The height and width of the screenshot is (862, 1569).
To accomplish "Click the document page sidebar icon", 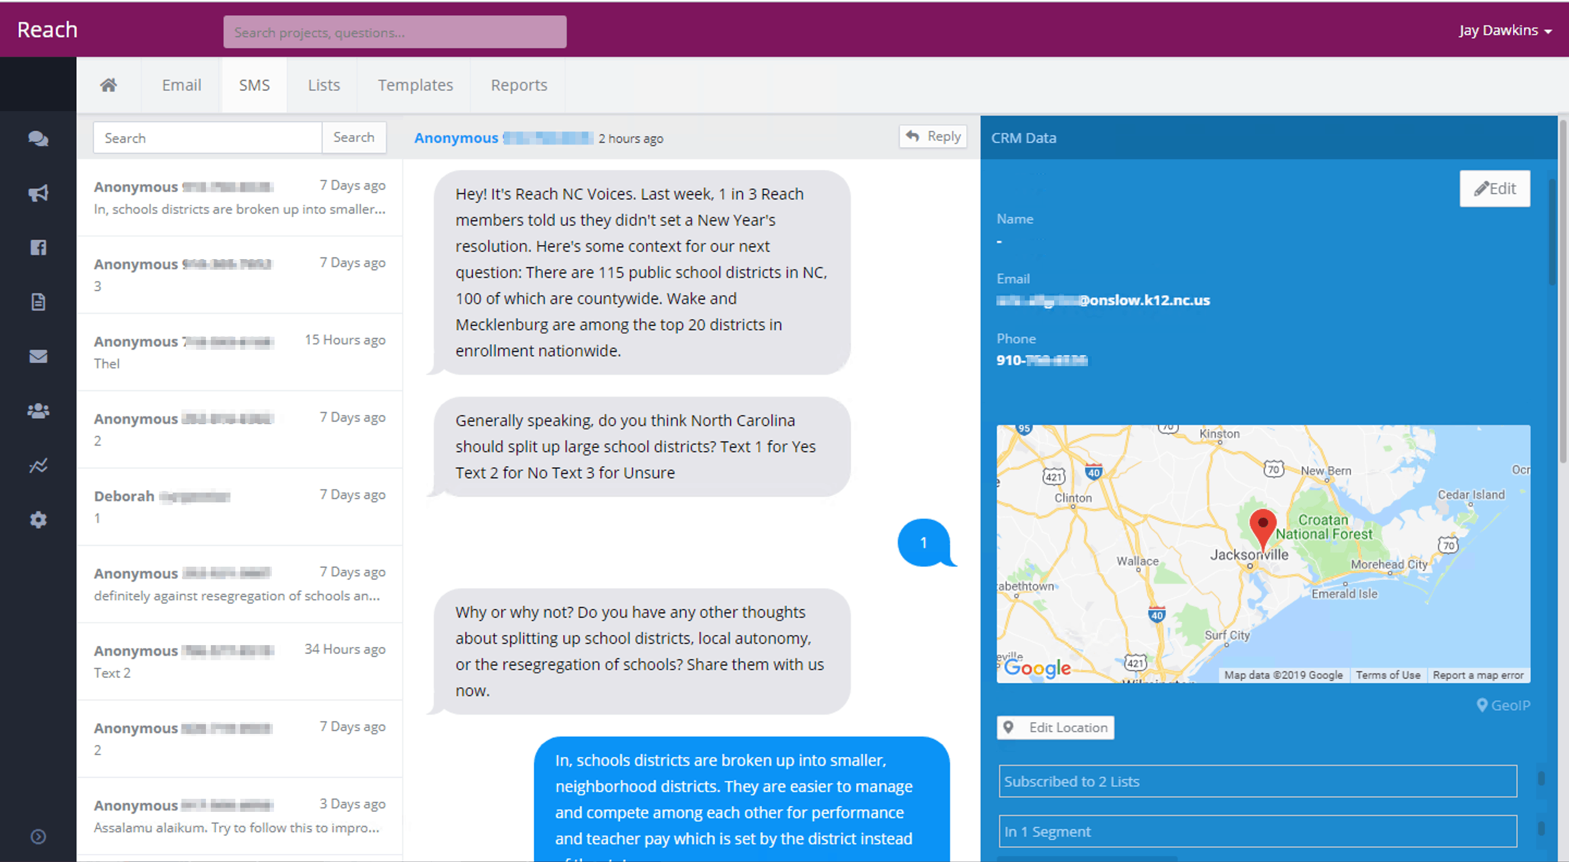I will 38,301.
